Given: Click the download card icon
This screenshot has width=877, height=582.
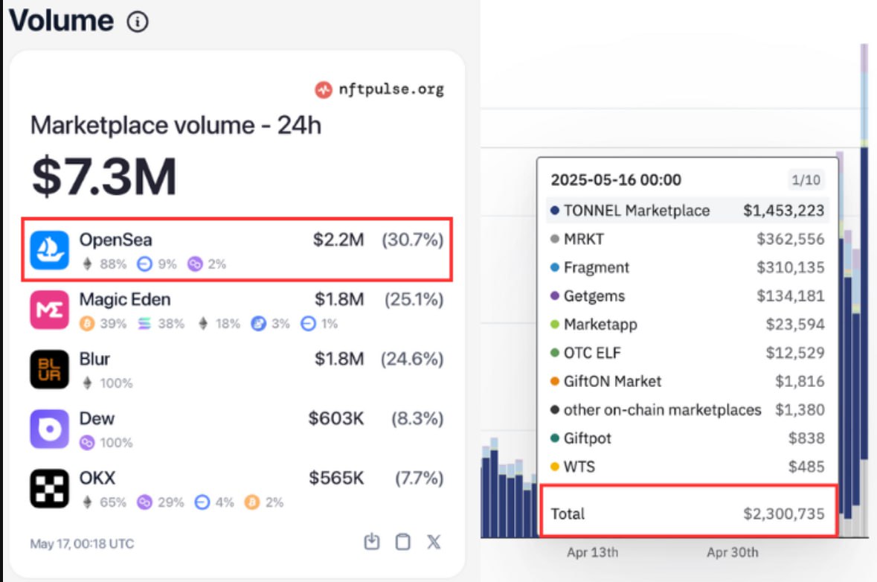Looking at the screenshot, I should pyautogui.click(x=371, y=542).
